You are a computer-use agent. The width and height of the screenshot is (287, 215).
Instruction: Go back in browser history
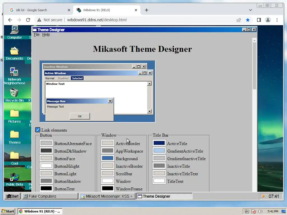(10, 20)
